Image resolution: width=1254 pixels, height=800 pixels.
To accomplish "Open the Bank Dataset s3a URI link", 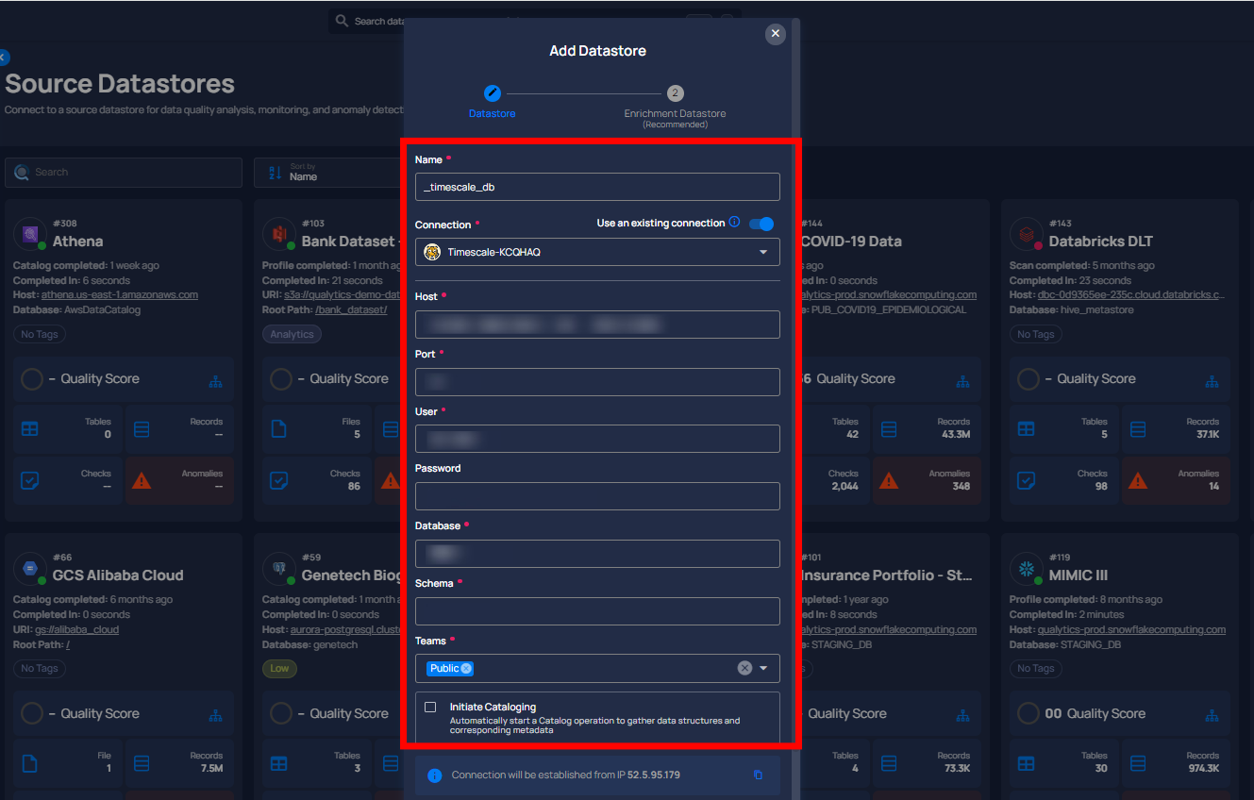I will (x=343, y=294).
